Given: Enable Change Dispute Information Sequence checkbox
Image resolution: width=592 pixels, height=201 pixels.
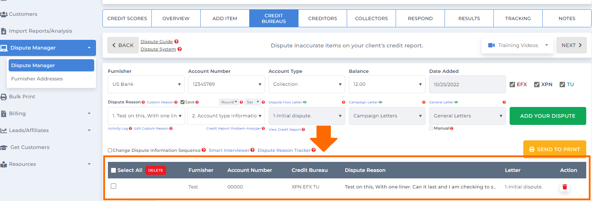Looking at the screenshot, I should [110, 150].
